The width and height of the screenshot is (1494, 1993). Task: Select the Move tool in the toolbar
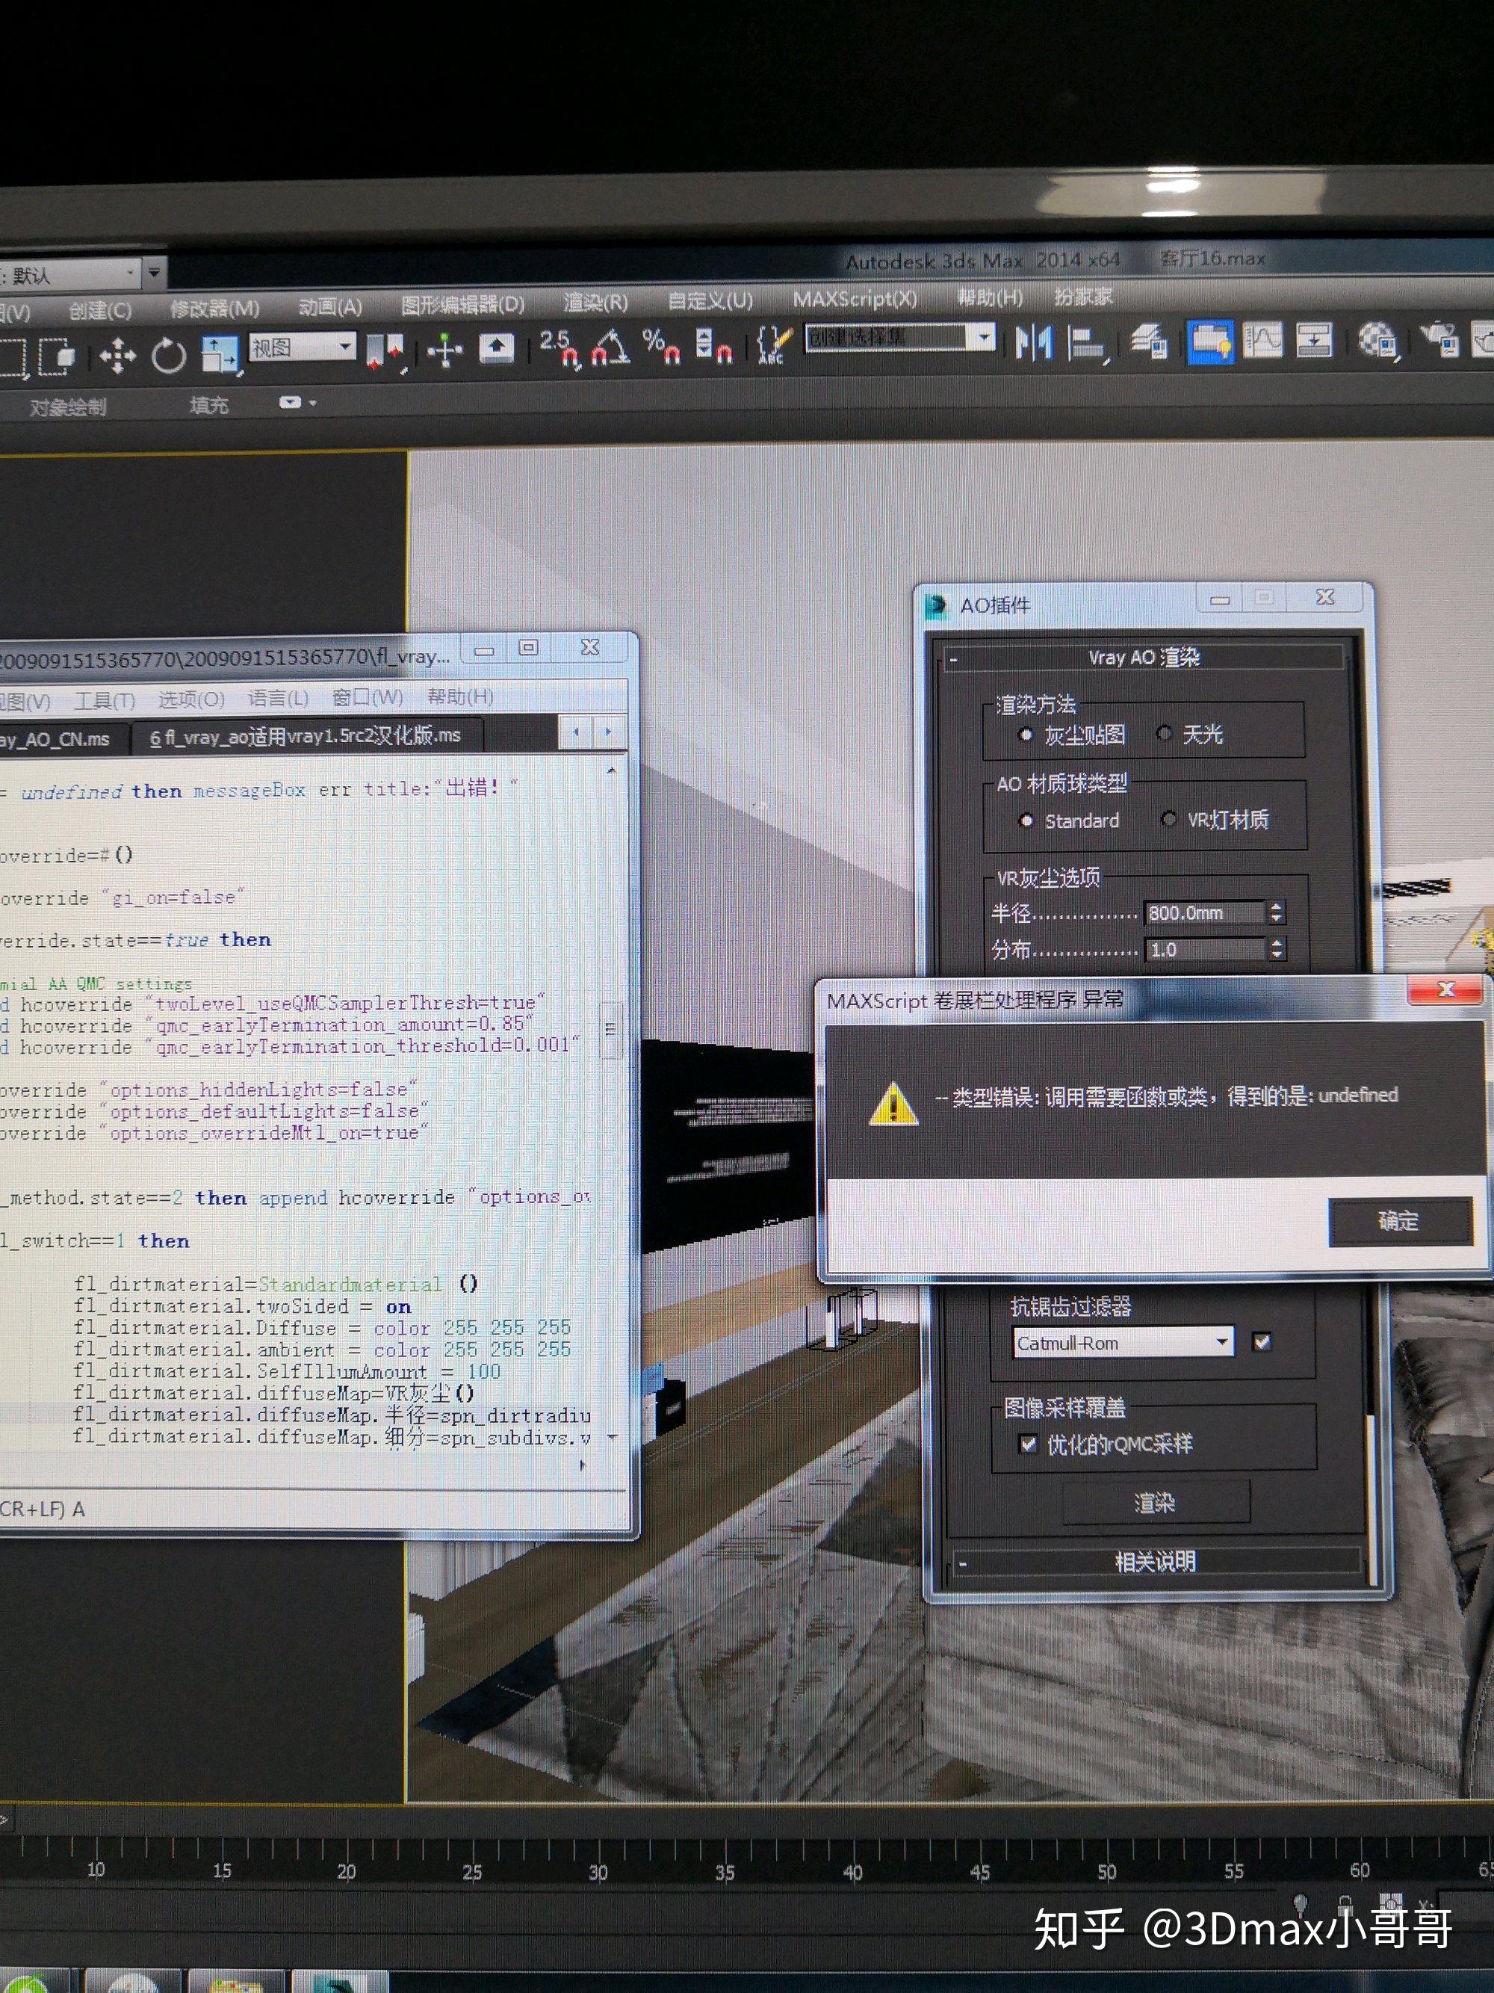tap(117, 355)
